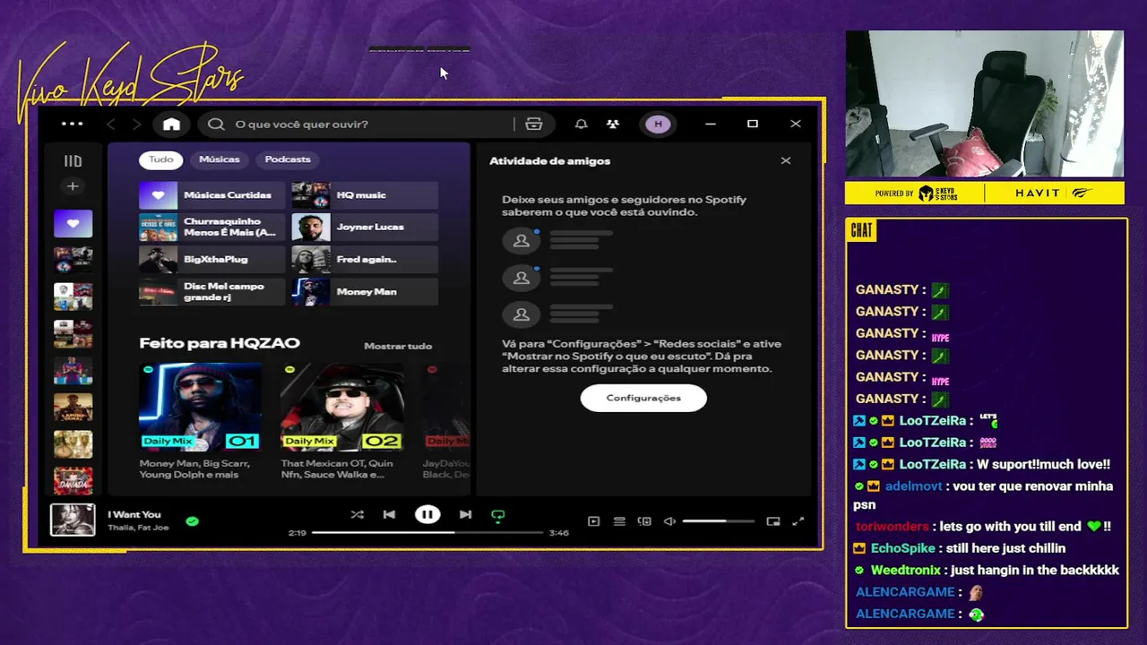
Task: Enter full screen with arrows icon
Action: tap(798, 521)
